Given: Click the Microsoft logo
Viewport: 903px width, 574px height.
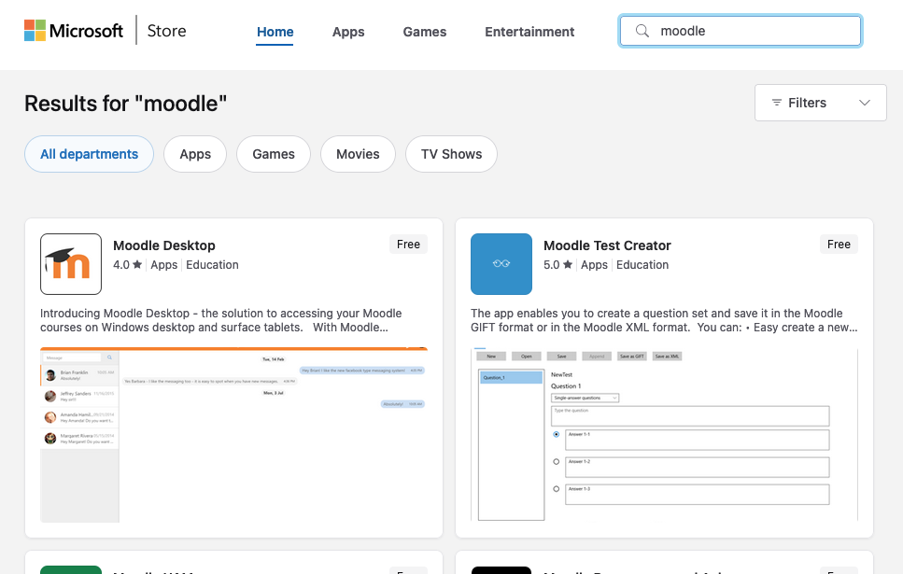Looking at the screenshot, I should pos(74,31).
